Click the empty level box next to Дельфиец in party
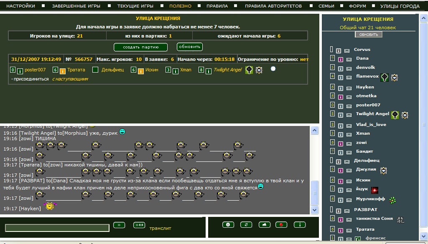 pyautogui.click(x=95, y=70)
